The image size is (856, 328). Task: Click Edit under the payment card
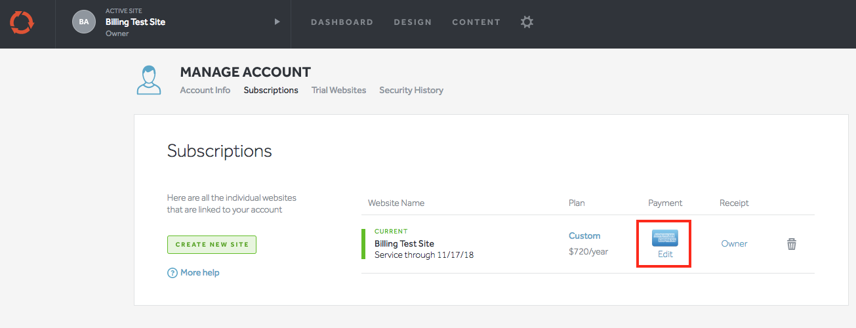pyautogui.click(x=665, y=255)
